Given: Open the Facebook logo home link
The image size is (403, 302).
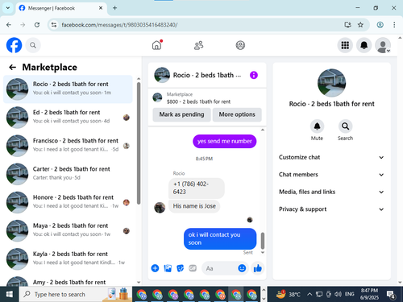Looking at the screenshot, I should (x=14, y=45).
